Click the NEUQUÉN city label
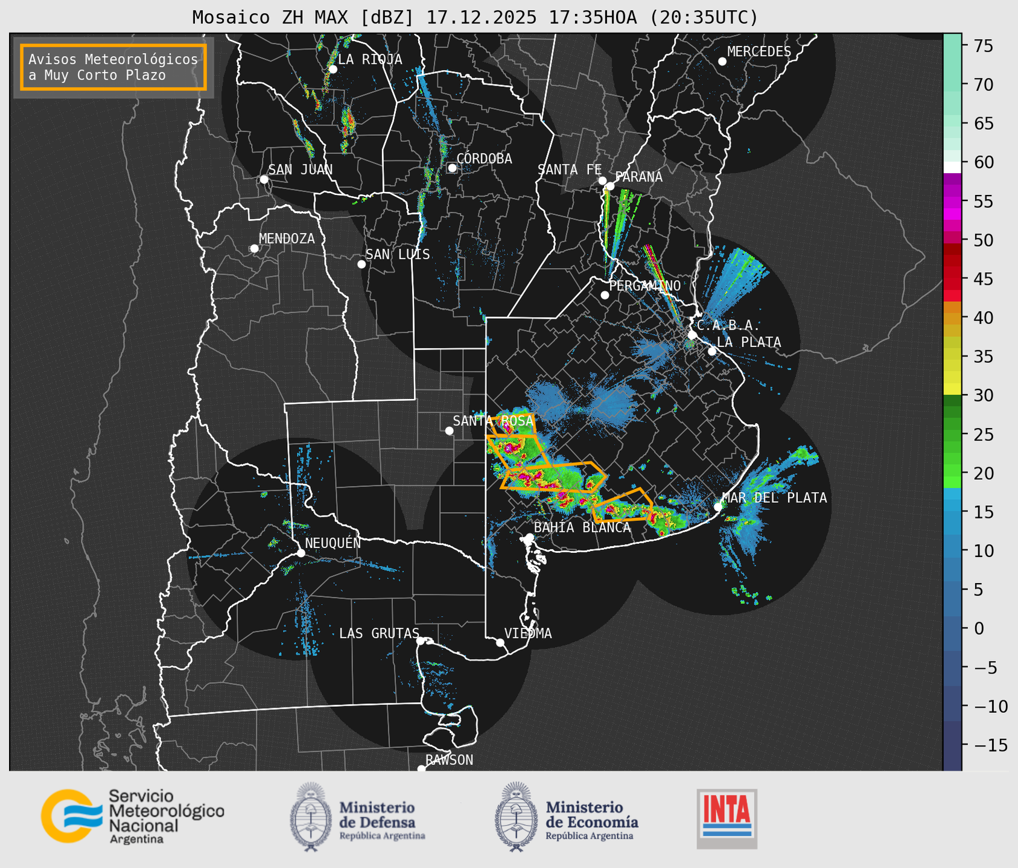Viewport: 1018px width, 868px height. [x=333, y=543]
